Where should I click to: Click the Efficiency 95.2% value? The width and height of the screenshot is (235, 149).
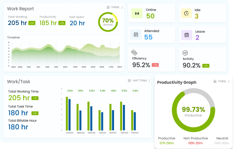click(141, 65)
